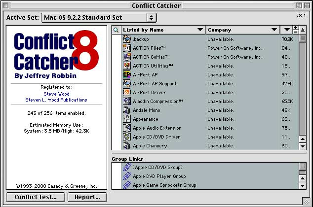Click the file list scroll up arrow
This screenshot has width=313, height=207.
303,139
